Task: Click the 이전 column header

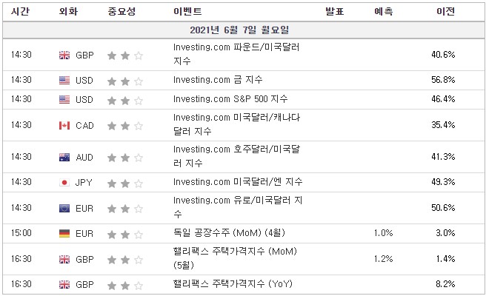Action: [x=446, y=13]
